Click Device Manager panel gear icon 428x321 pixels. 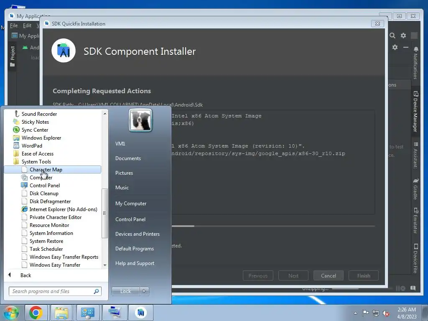(395, 47)
